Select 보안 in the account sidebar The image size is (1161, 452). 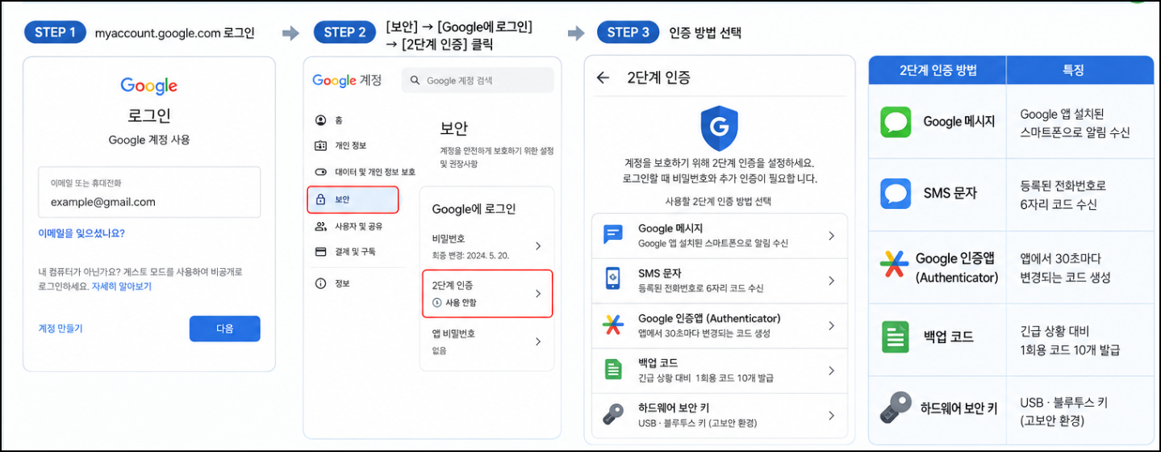click(x=353, y=199)
